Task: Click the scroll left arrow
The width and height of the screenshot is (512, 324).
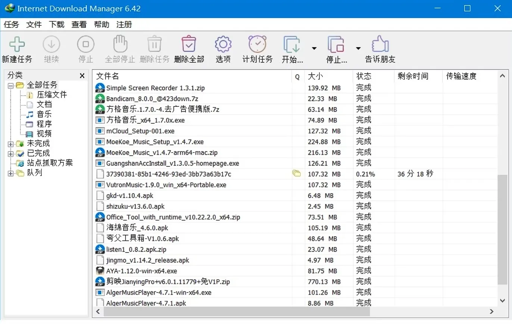Action: [99, 311]
